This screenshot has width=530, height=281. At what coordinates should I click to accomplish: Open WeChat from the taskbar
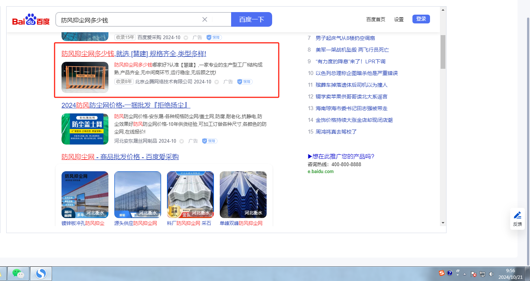pyautogui.click(x=18, y=273)
